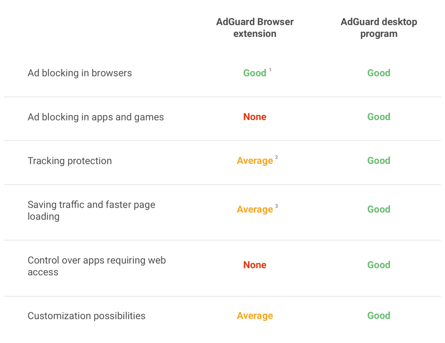Select "Control over apps requiring web access" label
The height and width of the screenshot is (343, 445).
point(97,266)
